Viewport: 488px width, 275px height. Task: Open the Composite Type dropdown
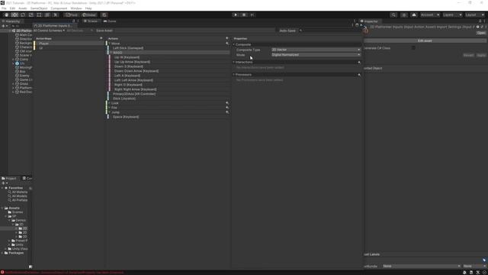[316, 50]
